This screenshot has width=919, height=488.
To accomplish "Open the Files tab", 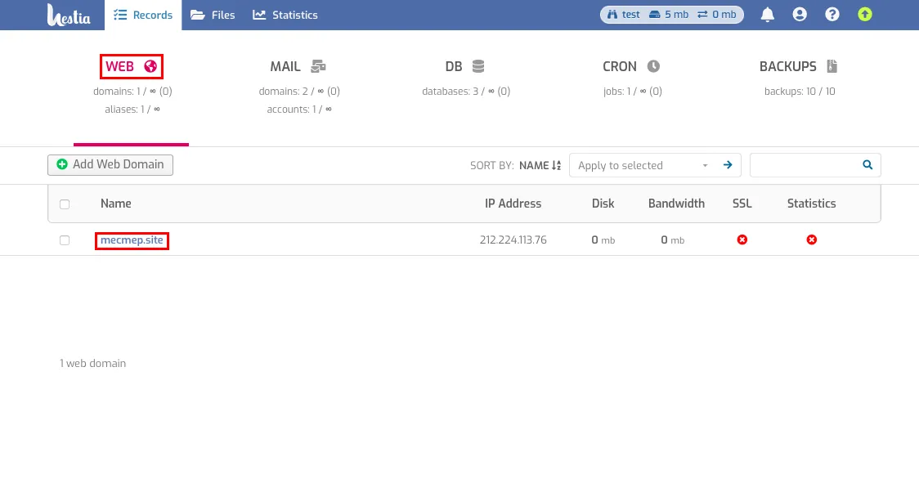I will click(213, 16).
